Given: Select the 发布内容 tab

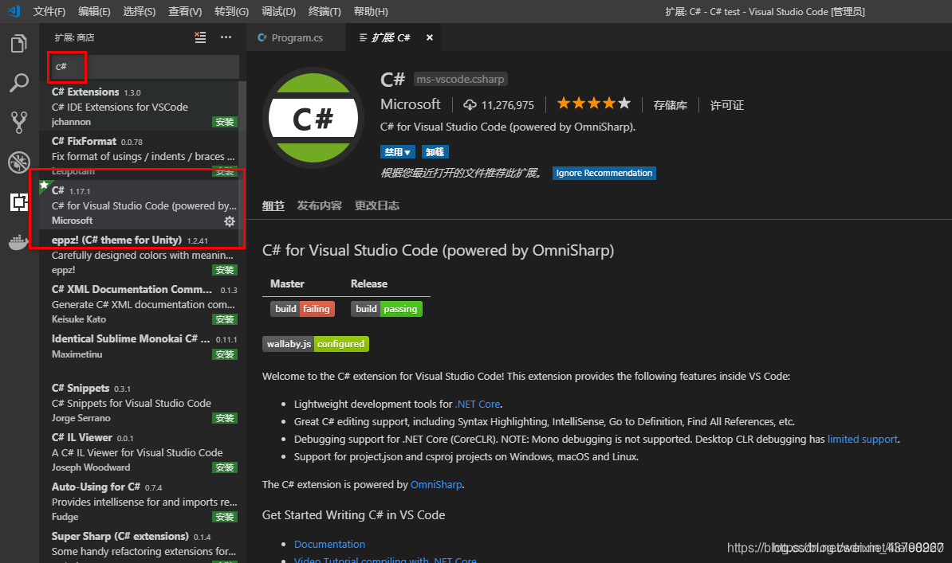Looking at the screenshot, I should click(x=320, y=205).
